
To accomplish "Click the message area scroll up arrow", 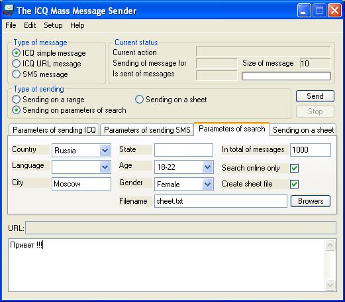I will click(330, 246).
